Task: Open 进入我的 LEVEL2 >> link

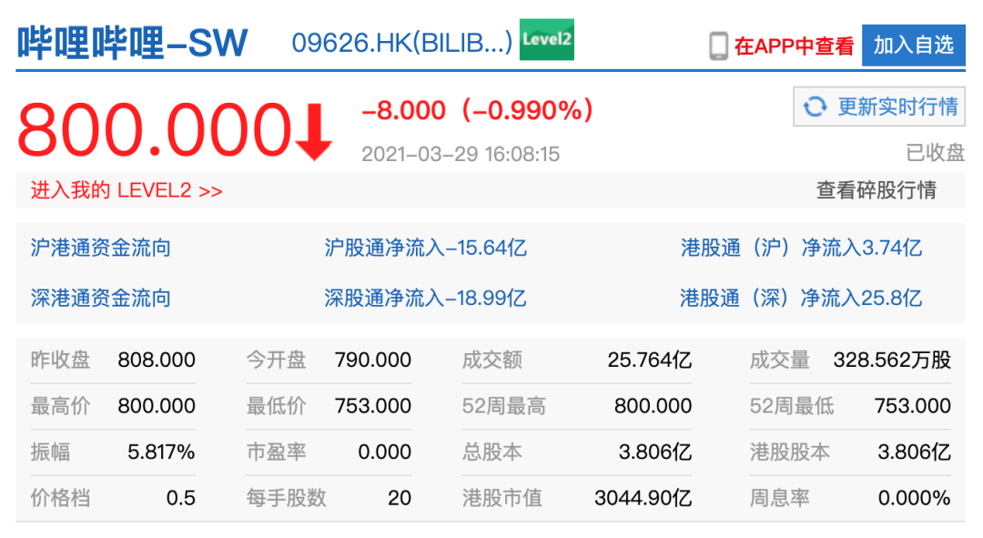Action: [127, 190]
